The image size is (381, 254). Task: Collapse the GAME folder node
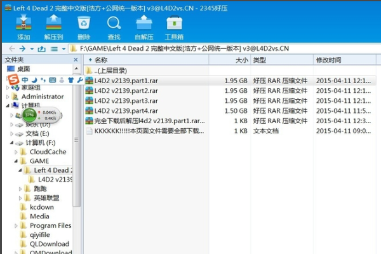click(16, 161)
